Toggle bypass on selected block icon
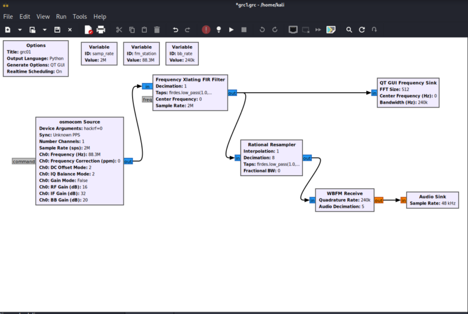Viewport: 468px width, 314px height. [318, 29]
